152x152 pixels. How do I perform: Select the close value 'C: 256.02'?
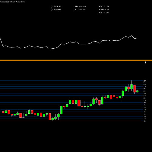[x=56, y=10]
